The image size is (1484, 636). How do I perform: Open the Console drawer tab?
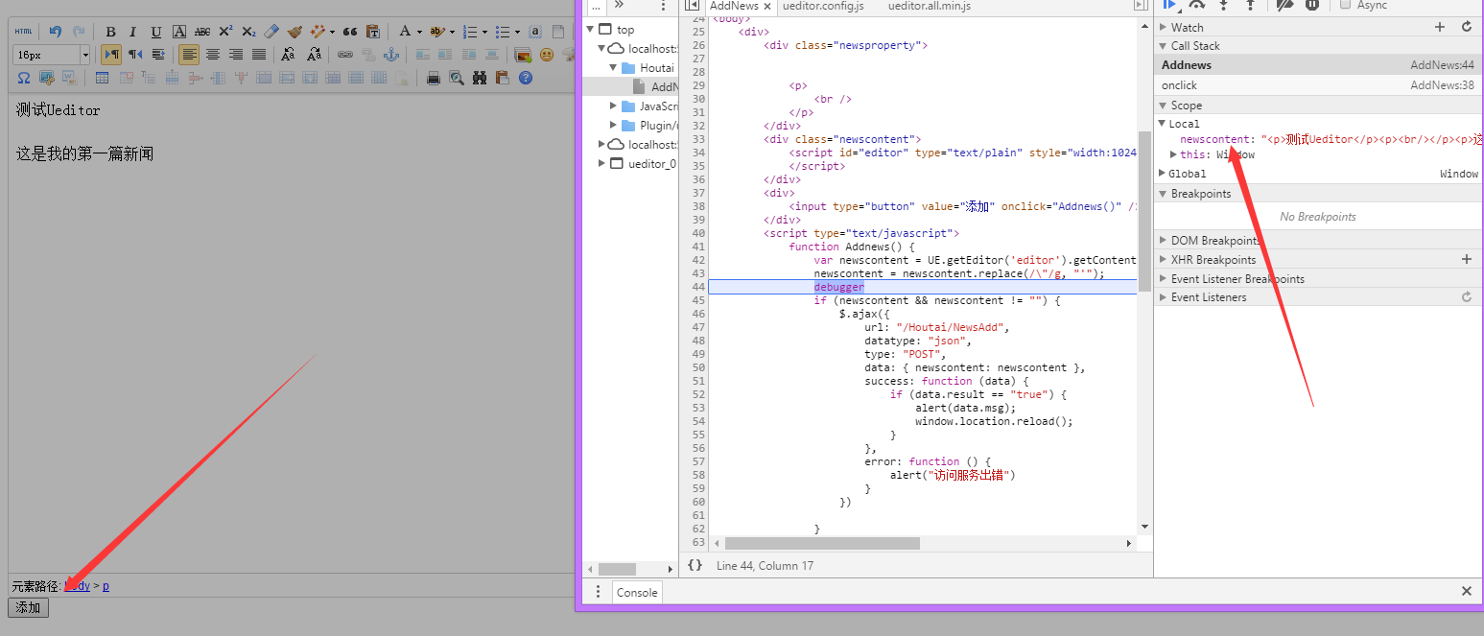coord(636,592)
